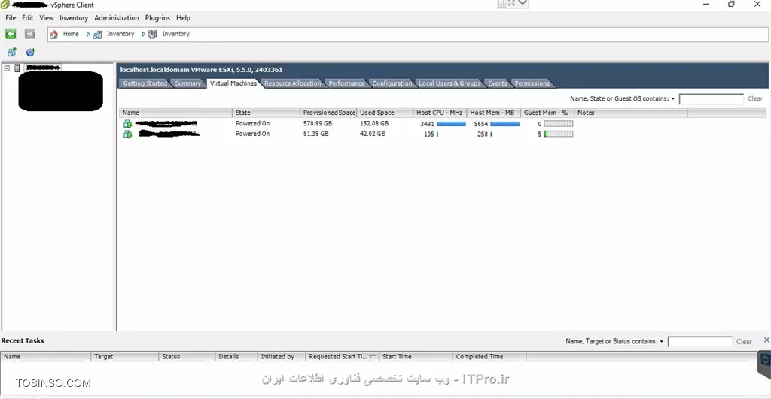771x399 pixels.
Task: Click the Status column in Recent Tasks
Action: click(187, 357)
